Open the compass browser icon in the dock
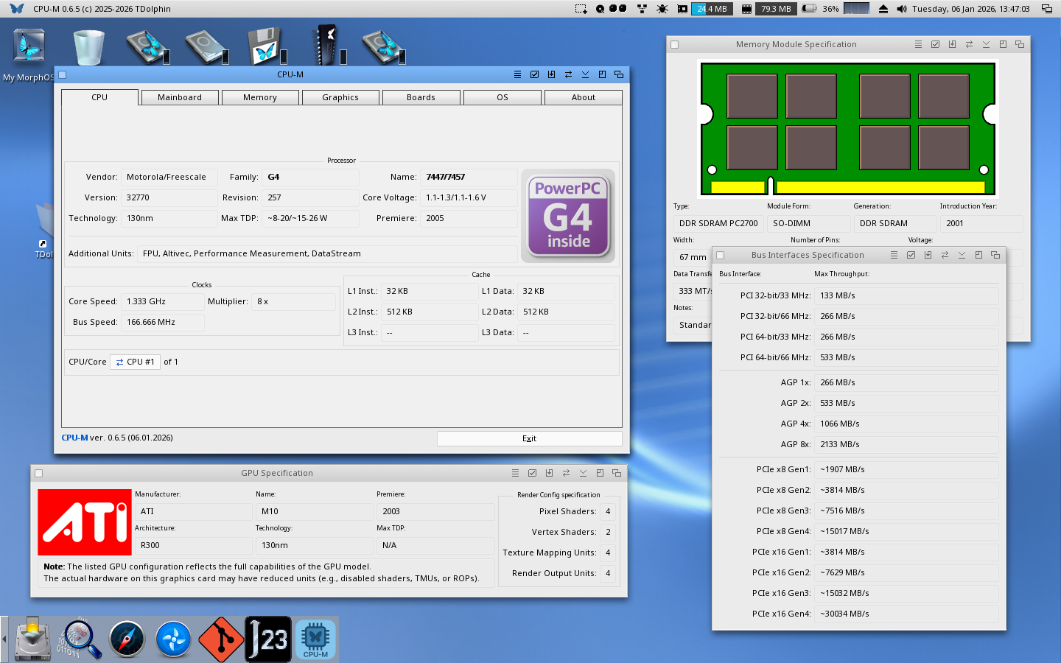Image resolution: width=1061 pixels, height=663 pixels. click(127, 639)
